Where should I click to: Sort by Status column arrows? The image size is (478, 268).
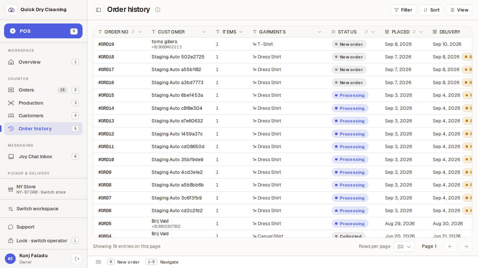tap(366, 32)
